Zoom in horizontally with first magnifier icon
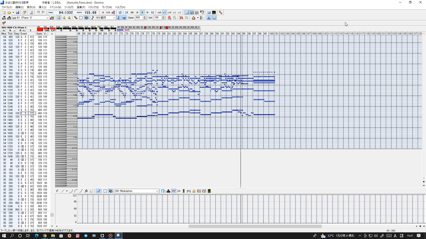This screenshot has height=239, width=426. [169, 18]
